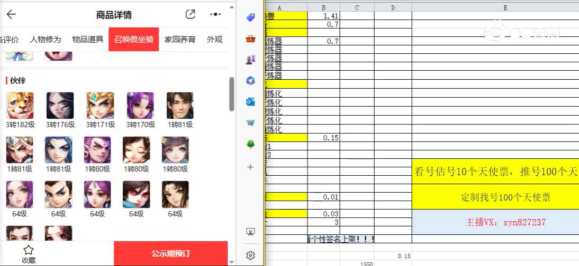The height and width of the screenshot is (266, 579).
Task: Select the sleeping-eyed girl companion 1转80级
Action: [136, 150]
